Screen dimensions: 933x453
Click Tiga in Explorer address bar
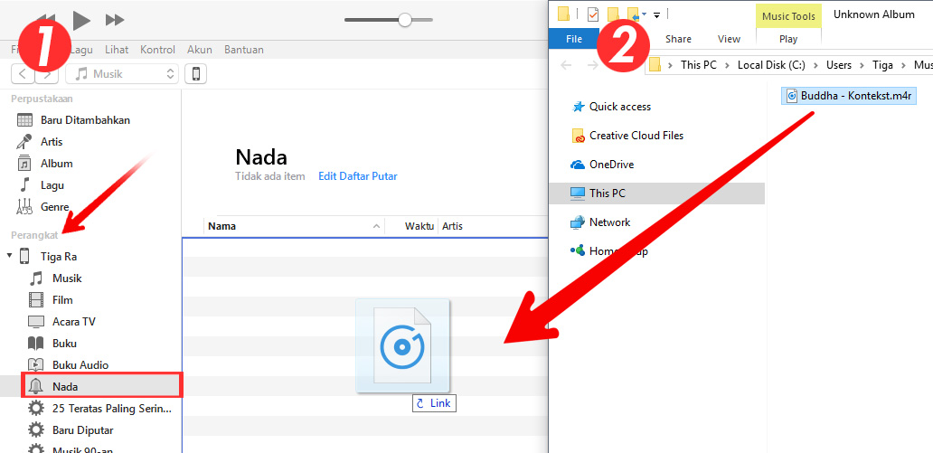point(882,65)
